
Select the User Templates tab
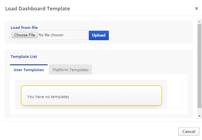click(x=29, y=70)
